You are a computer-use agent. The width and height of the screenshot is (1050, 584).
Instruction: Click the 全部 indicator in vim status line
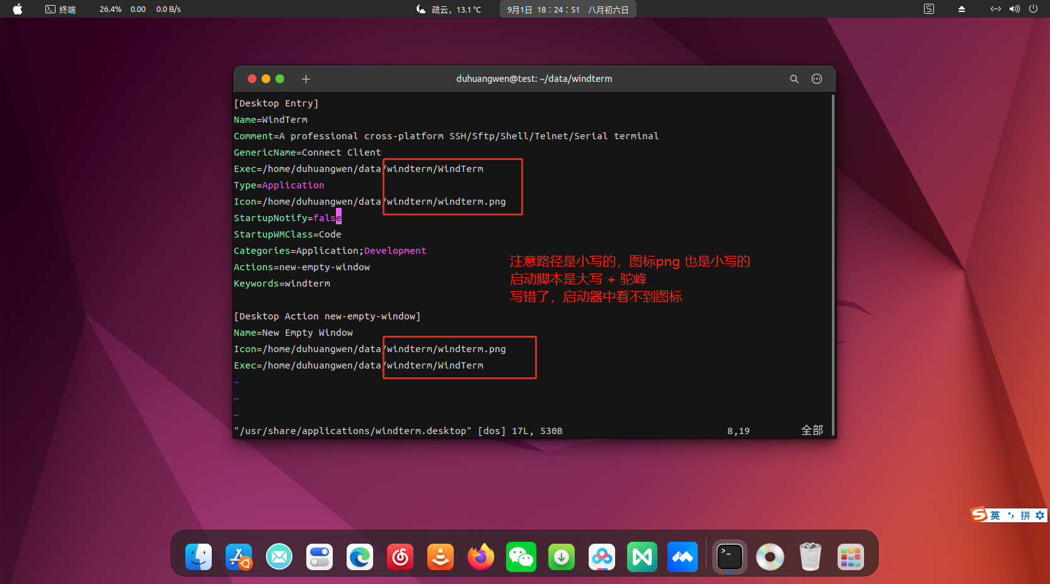812,430
